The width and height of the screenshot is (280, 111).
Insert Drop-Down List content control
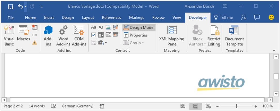pos(108,35)
